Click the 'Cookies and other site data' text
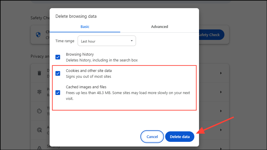Screen dimensions: 267x150 tap(89, 71)
